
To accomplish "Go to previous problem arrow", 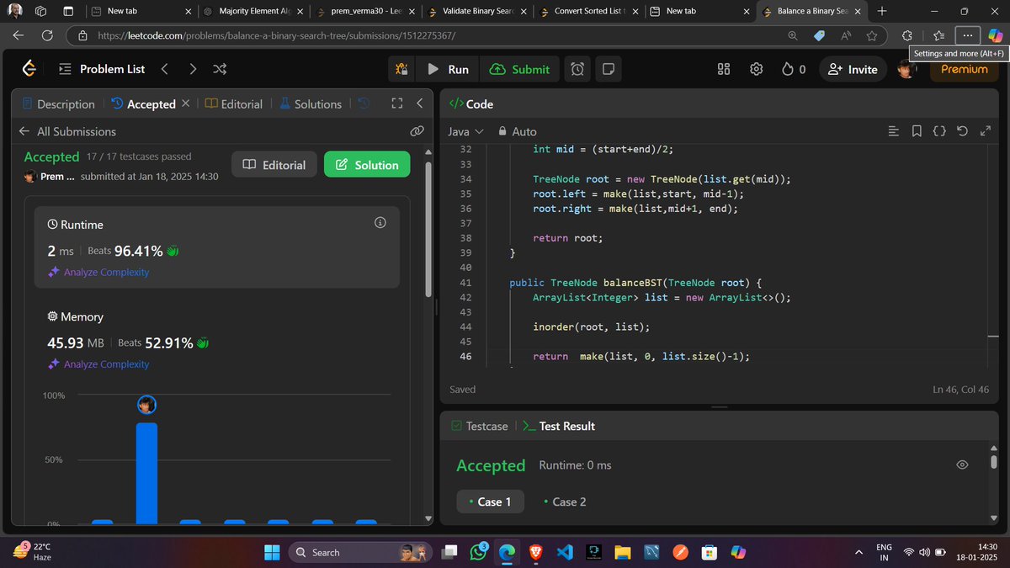I will [x=164, y=69].
